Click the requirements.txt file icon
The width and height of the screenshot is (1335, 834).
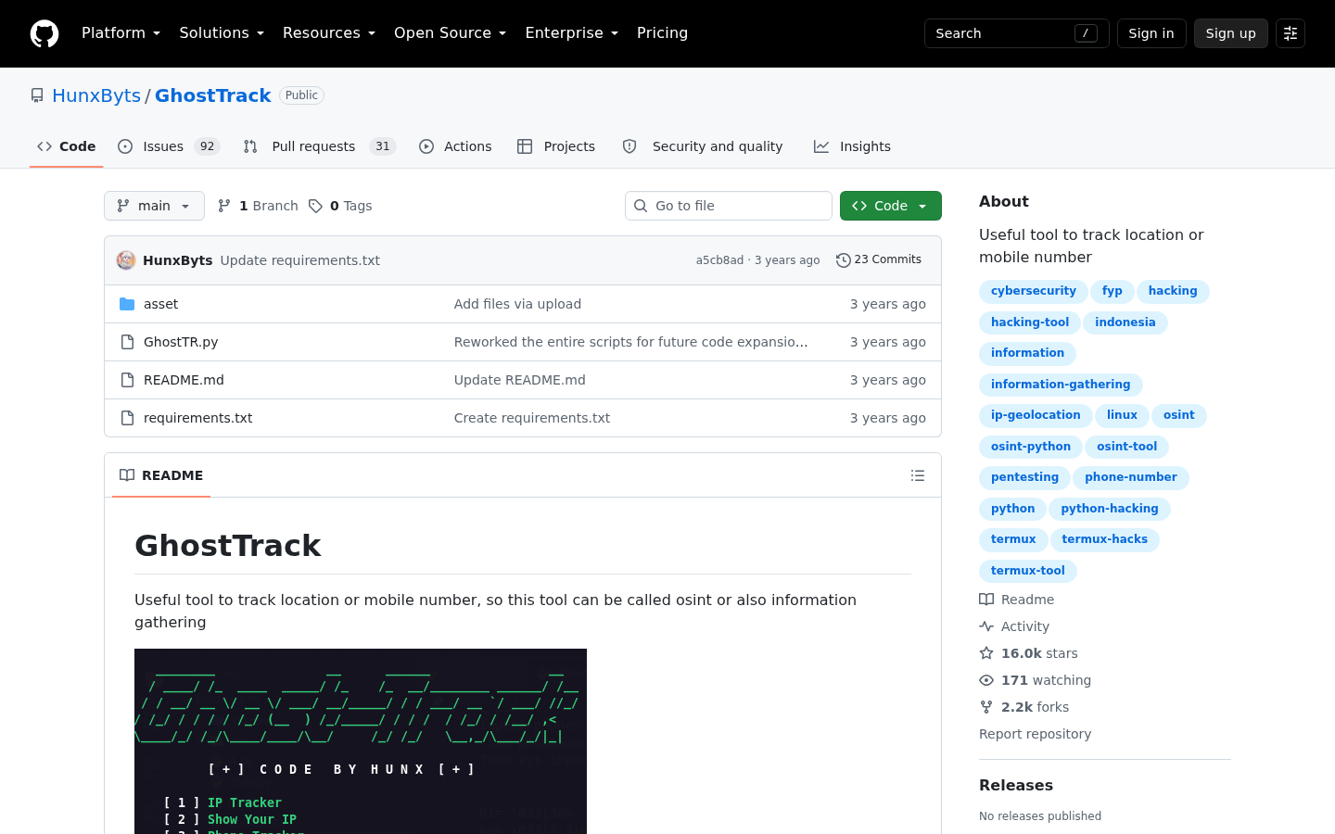tap(127, 418)
